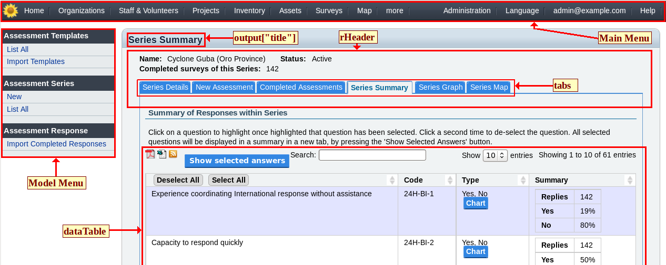
Task: Open the Show entries count dropdown
Action: point(495,155)
